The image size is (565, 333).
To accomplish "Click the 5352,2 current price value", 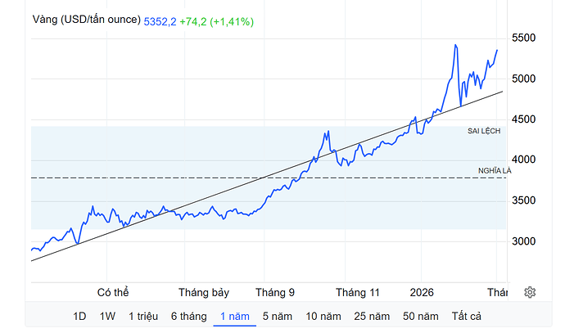I will pos(160,21).
